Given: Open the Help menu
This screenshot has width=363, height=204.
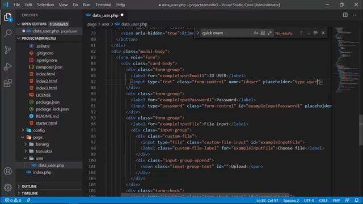Looking at the screenshot, I should [120, 5].
